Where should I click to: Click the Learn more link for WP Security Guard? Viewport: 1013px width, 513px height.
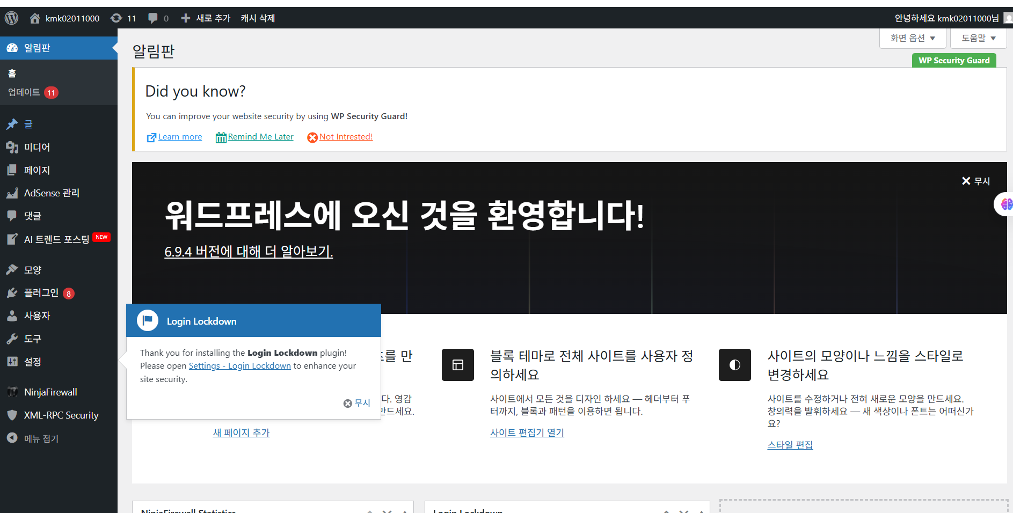point(179,136)
